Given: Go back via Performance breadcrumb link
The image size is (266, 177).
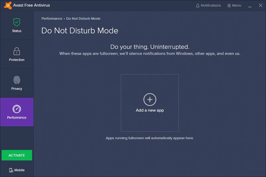Looking at the screenshot, I should (x=52, y=19).
